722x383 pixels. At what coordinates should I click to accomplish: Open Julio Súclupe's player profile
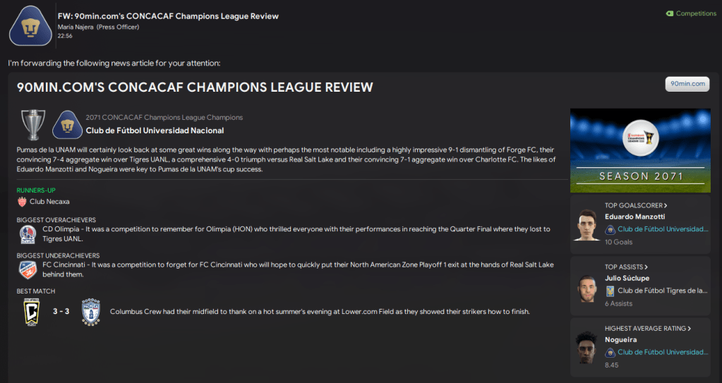point(627,279)
